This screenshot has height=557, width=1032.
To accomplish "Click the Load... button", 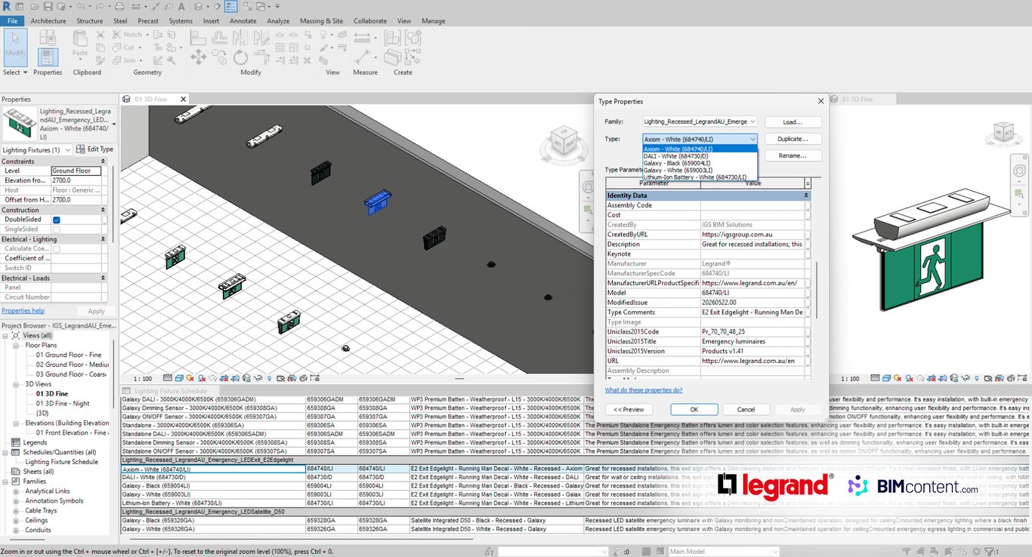I will (x=793, y=122).
